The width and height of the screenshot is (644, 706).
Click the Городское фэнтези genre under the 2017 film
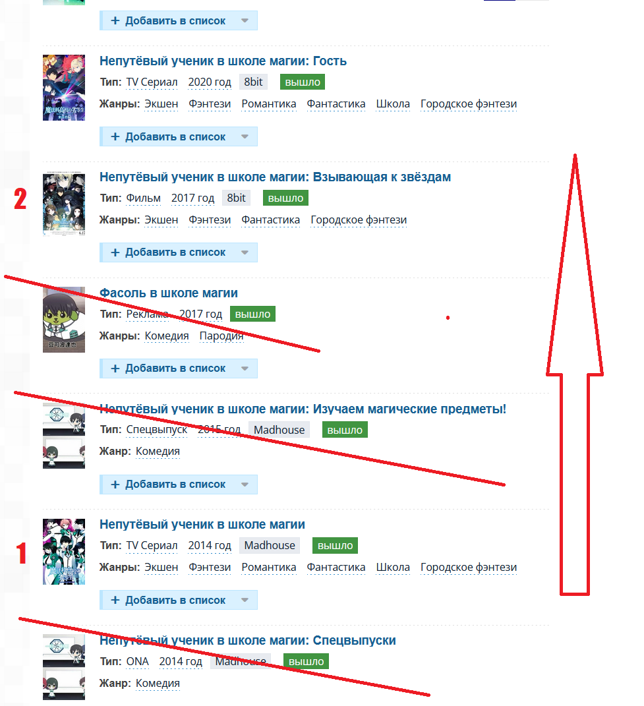[359, 220]
